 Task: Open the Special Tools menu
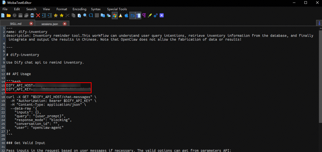click(x=117, y=9)
